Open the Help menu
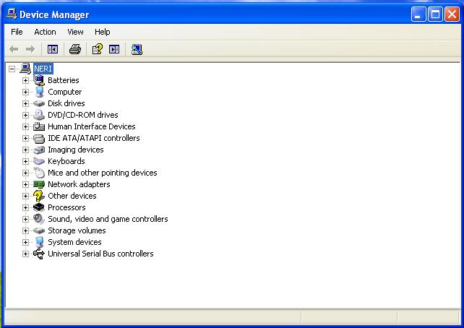The width and height of the screenshot is (464, 328). pos(103,32)
